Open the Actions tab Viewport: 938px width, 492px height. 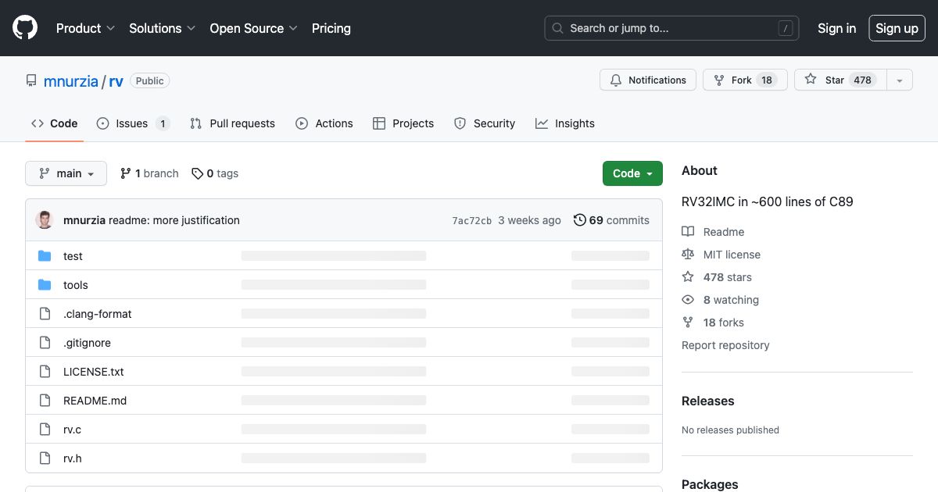pyautogui.click(x=324, y=123)
